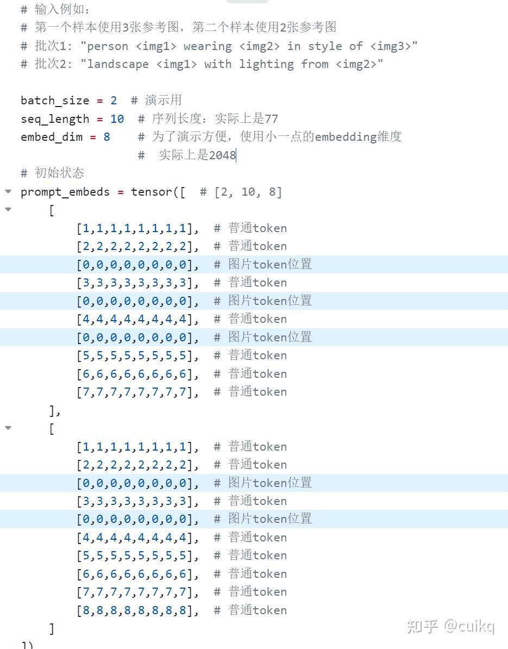Click the 批次1 person img1 comment line
The width and height of the screenshot is (508, 649).
(x=219, y=46)
